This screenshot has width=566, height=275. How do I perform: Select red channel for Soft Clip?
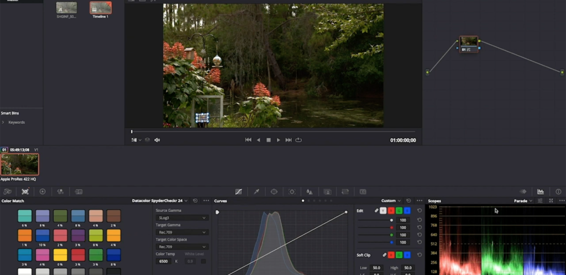click(x=391, y=255)
